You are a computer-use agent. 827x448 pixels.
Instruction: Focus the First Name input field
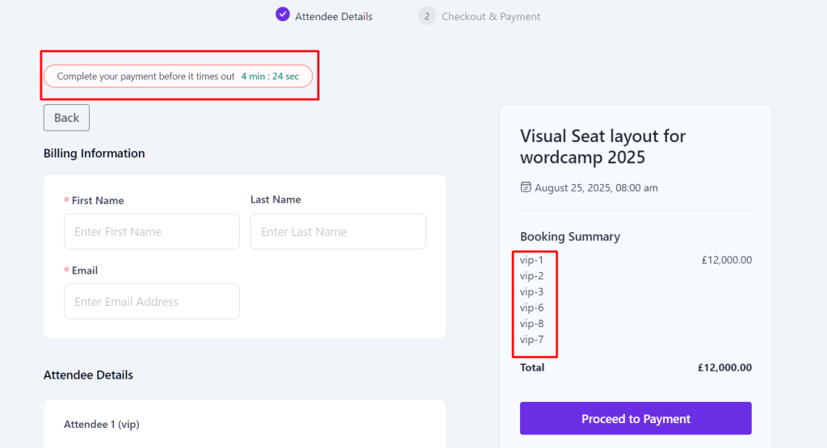pyautogui.click(x=152, y=232)
